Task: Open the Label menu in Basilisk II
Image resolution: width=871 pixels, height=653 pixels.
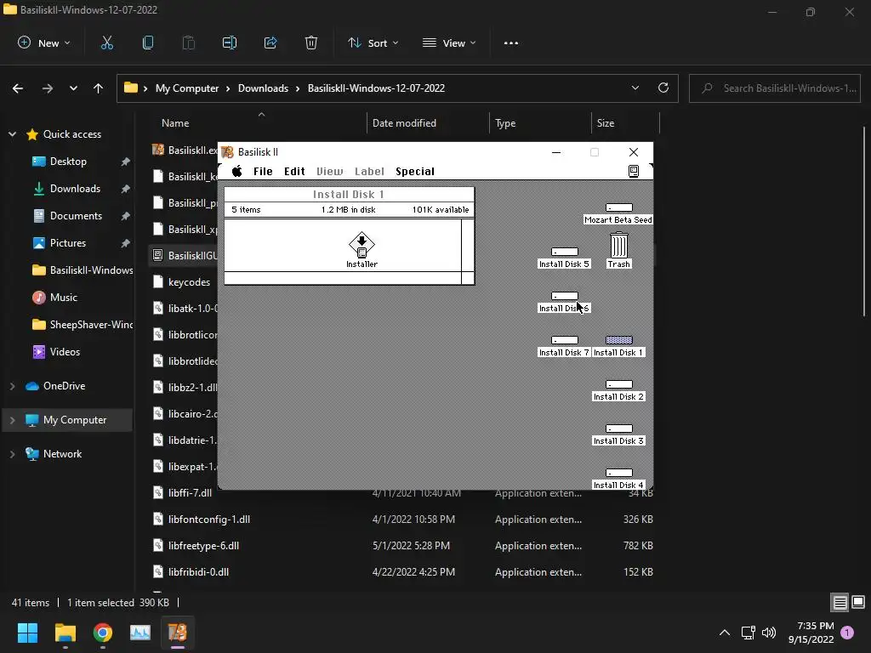Action: (x=369, y=172)
